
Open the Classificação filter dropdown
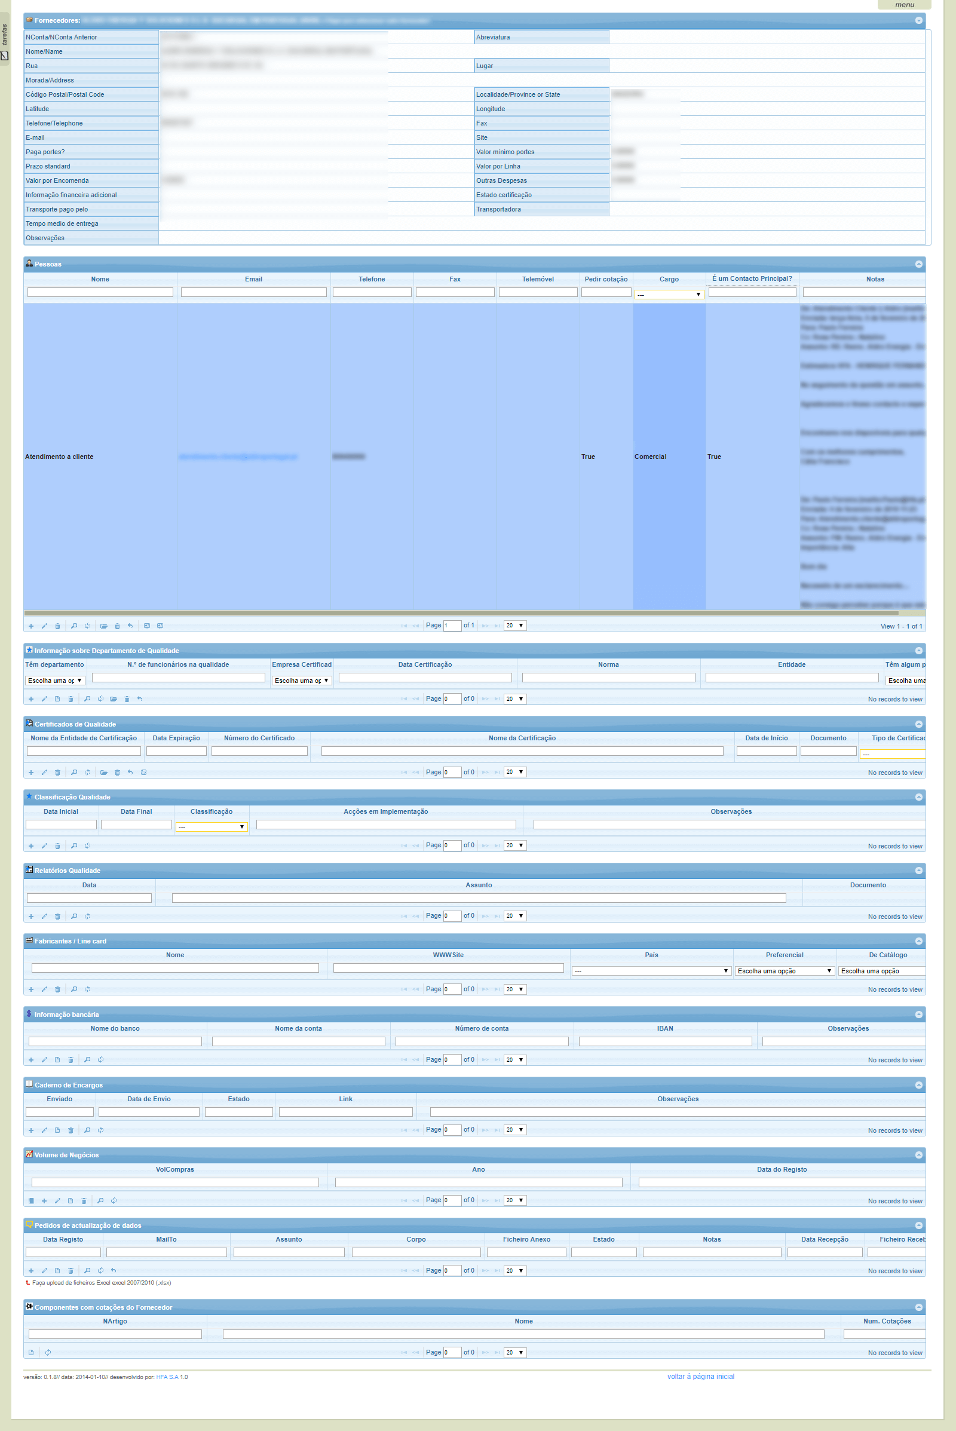(212, 827)
